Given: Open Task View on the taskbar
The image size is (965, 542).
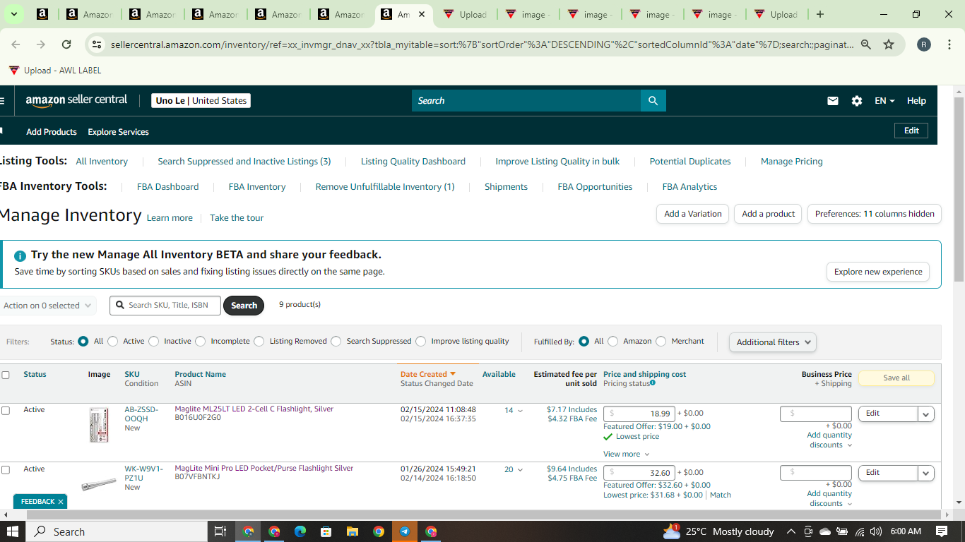Looking at the screenshot, I should (220, 531).
